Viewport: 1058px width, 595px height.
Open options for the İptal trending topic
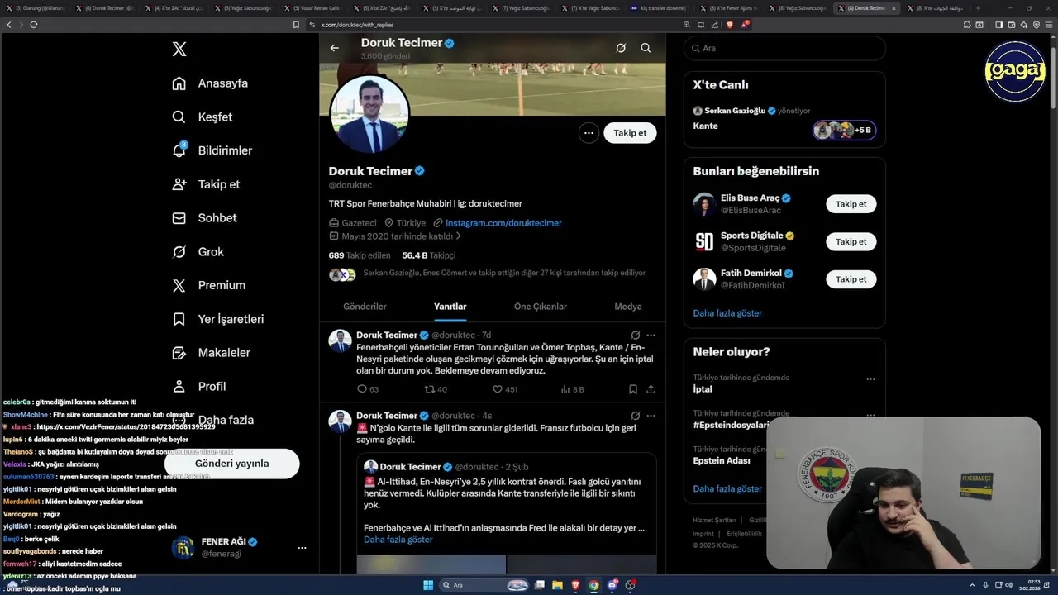click(x=870, y=379)
